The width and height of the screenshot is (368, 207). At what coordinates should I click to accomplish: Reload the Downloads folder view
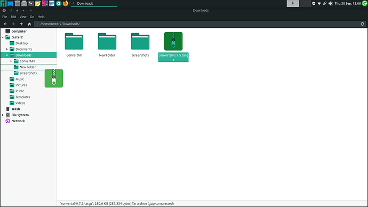(362, 24)
